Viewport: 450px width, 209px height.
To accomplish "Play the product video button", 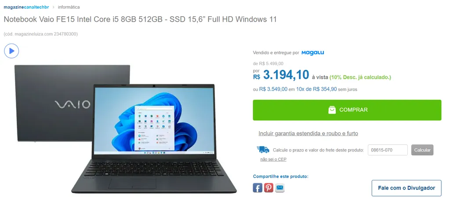I will point(11,51).
